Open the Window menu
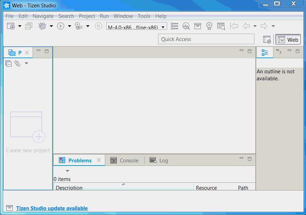The image size is (306, 215). point(123,16)
